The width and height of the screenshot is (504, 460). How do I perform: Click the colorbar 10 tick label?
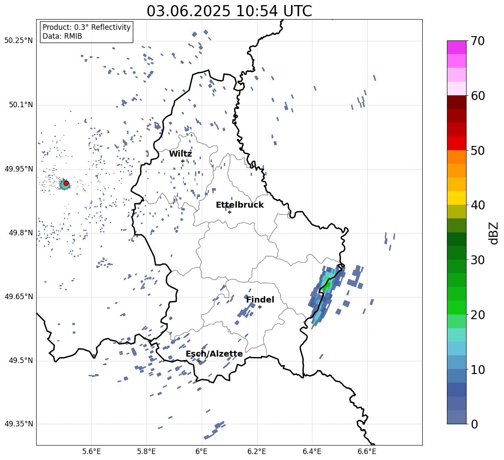[478, 369]
